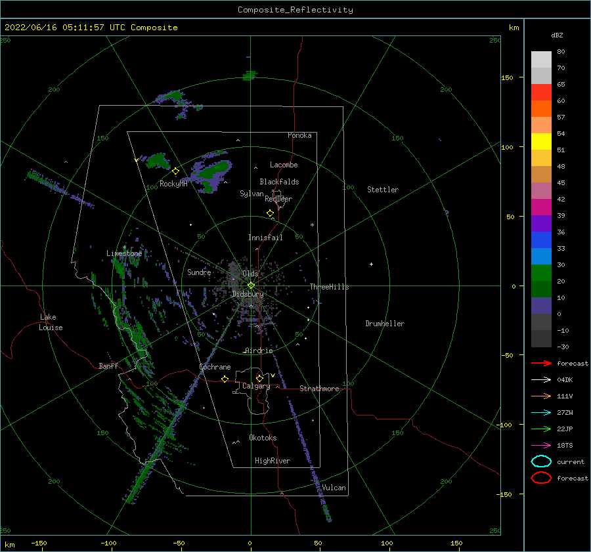The height and width of the screenshot is (552, 591).
Task: Click the Lake Louise label
Action: pyautogui.click(x=51, y=322)
